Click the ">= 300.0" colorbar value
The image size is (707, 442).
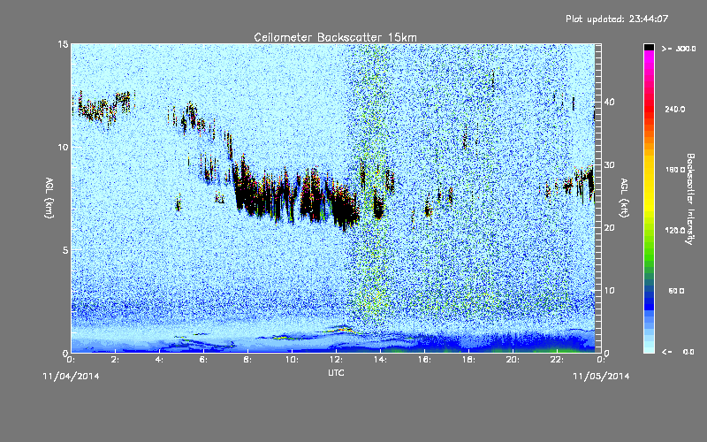pos(679,49)
